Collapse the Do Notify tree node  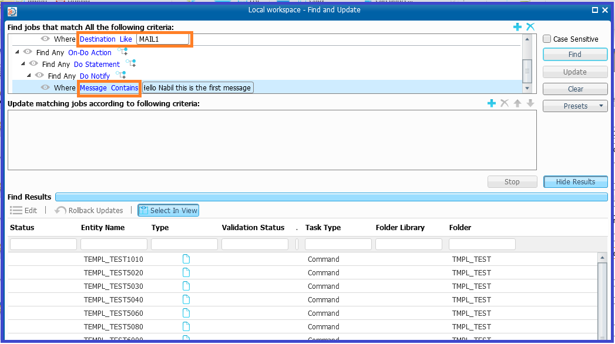(x=29, y=76)
